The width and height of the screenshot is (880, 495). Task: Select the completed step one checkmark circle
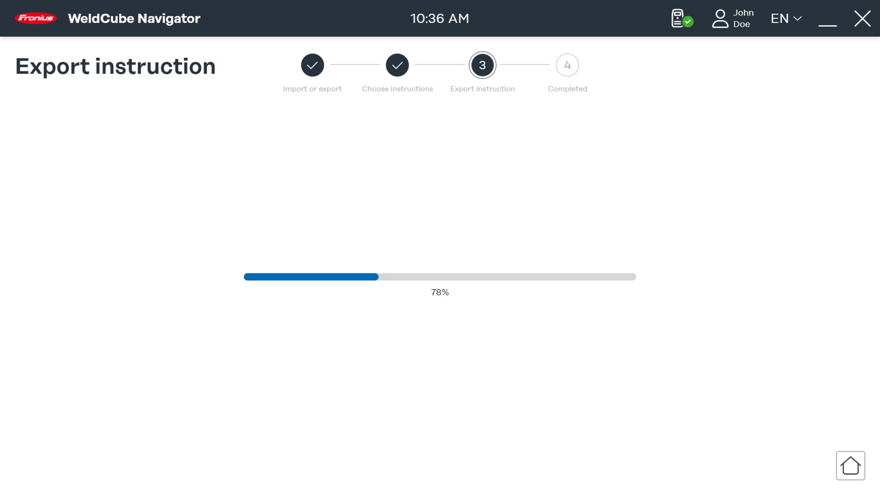click(x=312, y=65)
